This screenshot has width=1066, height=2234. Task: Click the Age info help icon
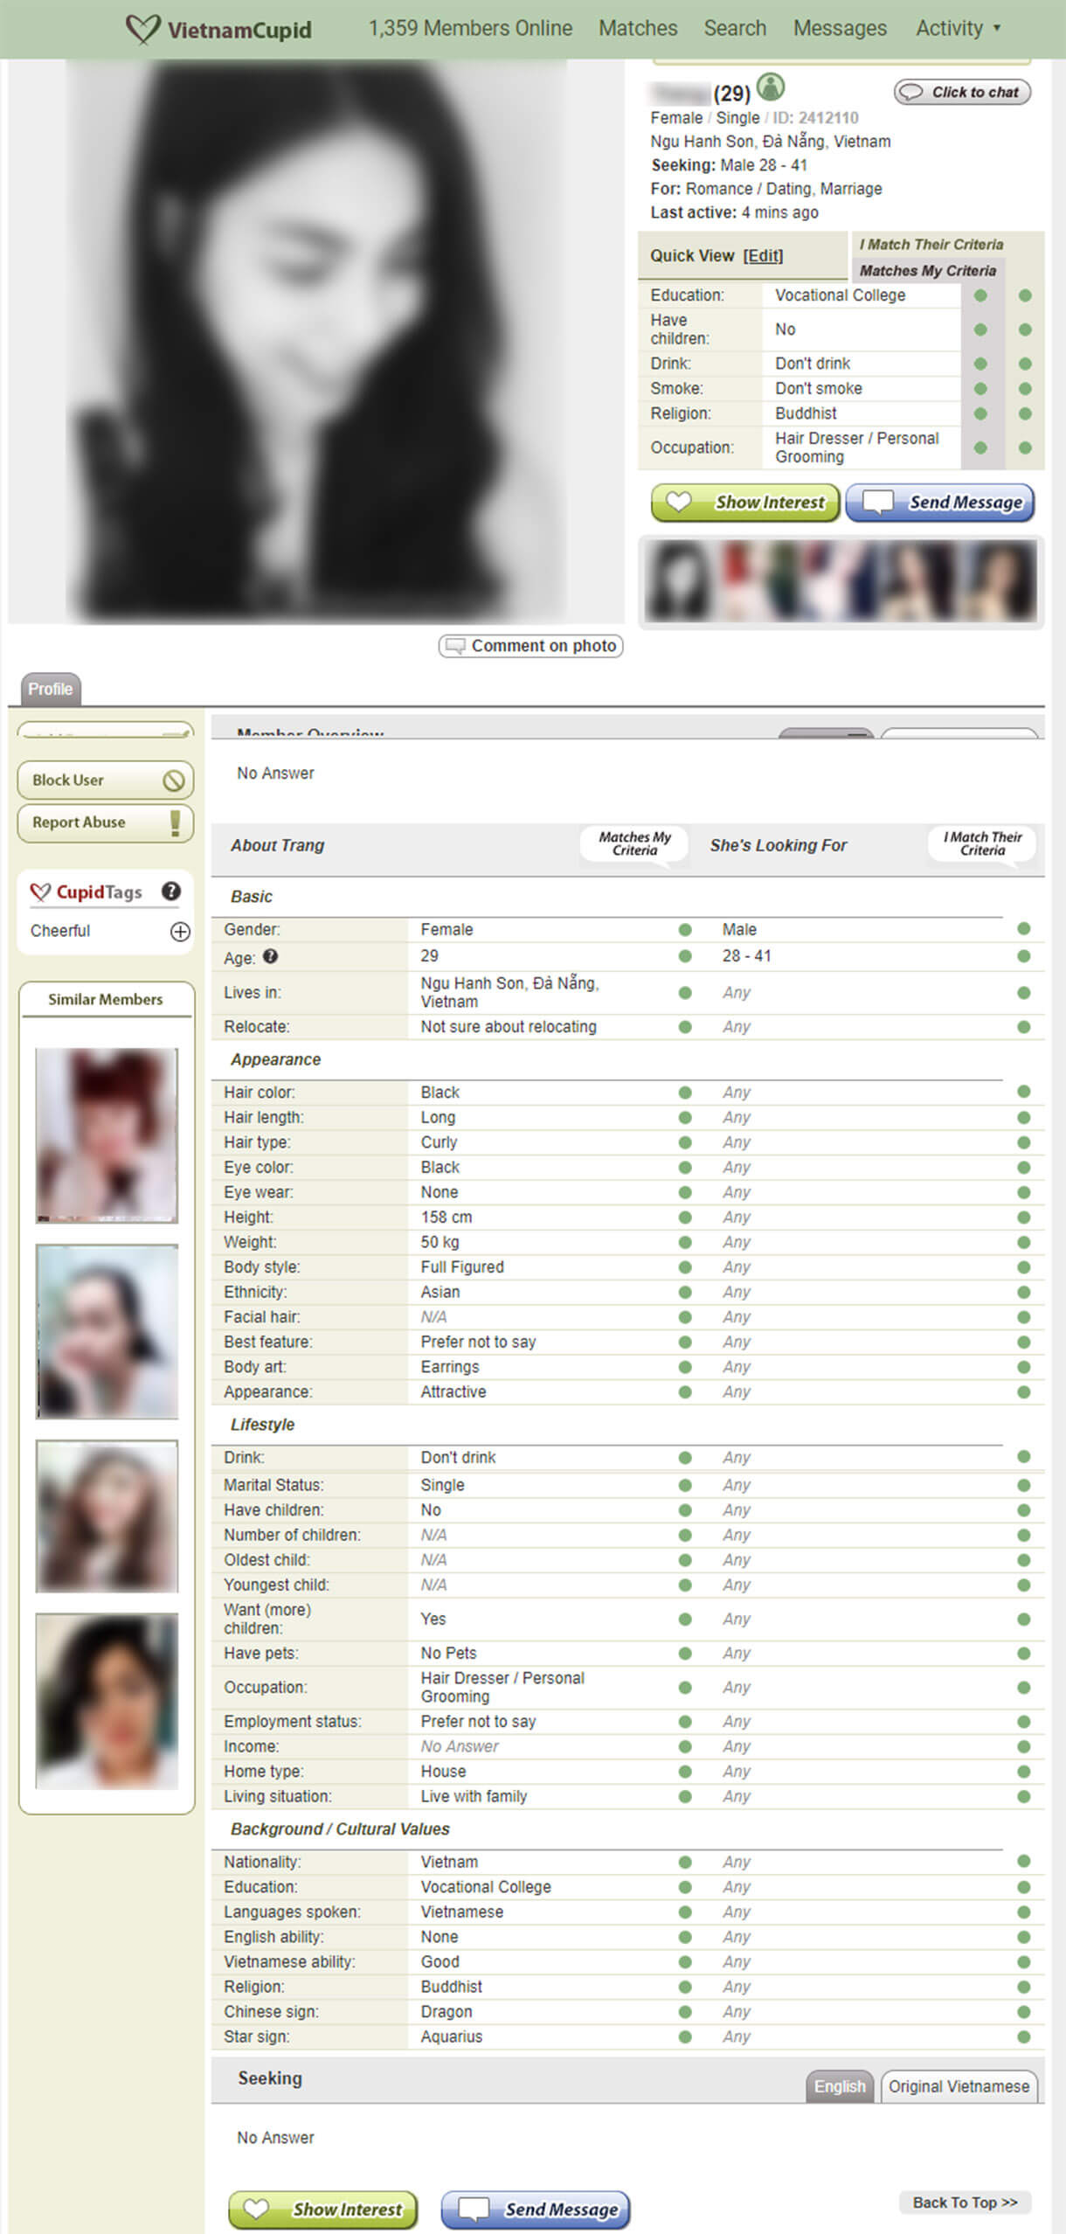[271, 956]
